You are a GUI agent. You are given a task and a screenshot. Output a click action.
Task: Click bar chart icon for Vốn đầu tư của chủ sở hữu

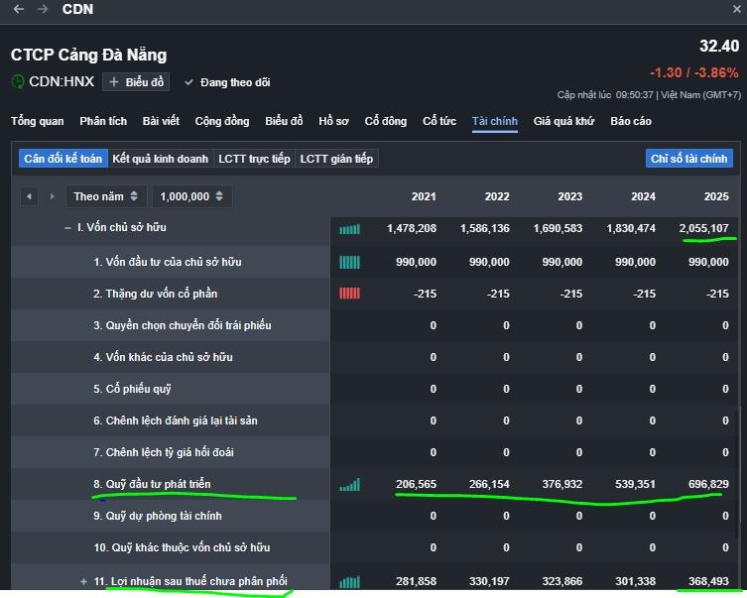click(x=349, y=262)
